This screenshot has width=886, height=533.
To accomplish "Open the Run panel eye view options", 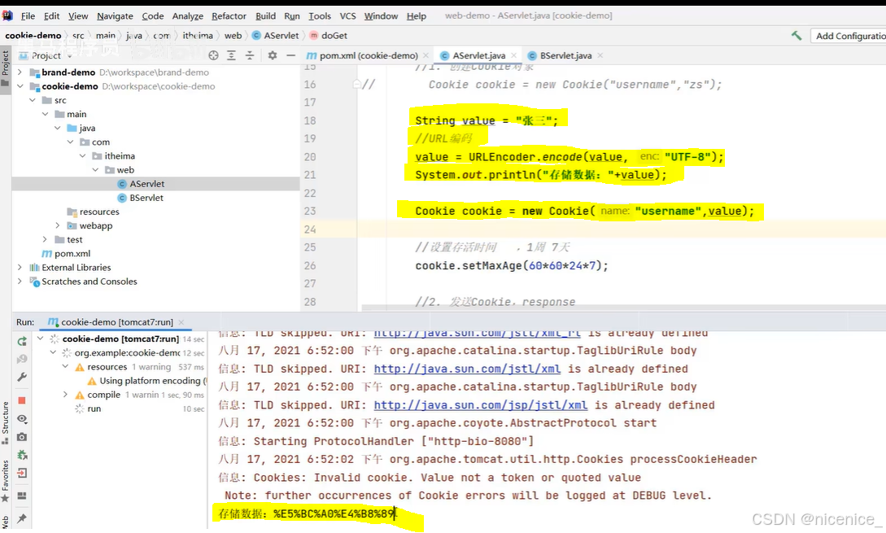I will 22,419.
